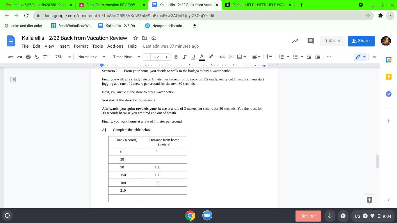Click the Undo arrow in toolbar

(x=11, y=57)
